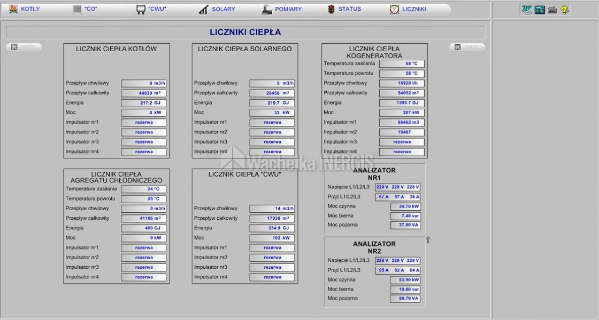Screen dimensions: 599x320
Task: Select chiller total flow 41106 m3
Action: [x=144, y=219]
